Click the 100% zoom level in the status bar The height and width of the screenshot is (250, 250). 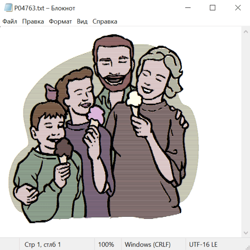[106, 244]
